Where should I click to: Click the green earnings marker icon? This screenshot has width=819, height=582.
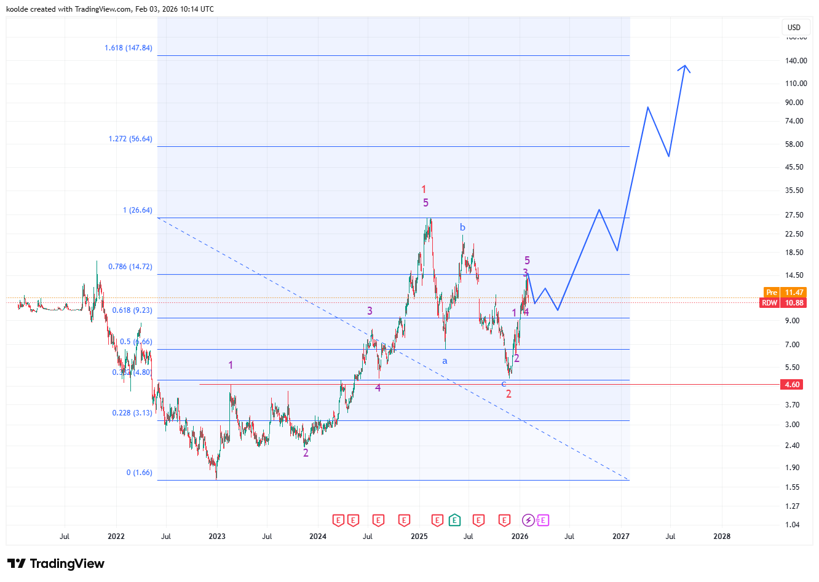[454, 521]
